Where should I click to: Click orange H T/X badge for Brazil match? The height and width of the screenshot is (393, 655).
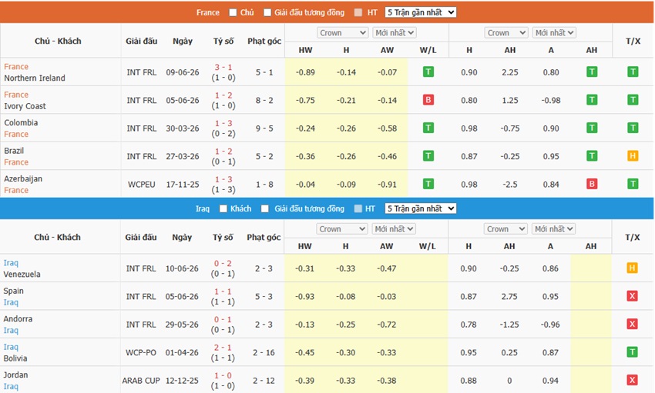[x=633, y=156]
